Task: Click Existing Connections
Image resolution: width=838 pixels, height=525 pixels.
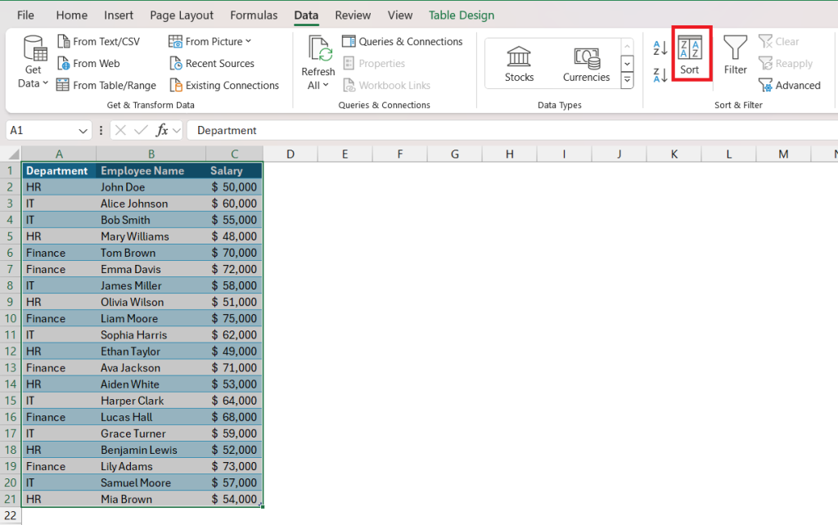Action: (x=224, y=86)
